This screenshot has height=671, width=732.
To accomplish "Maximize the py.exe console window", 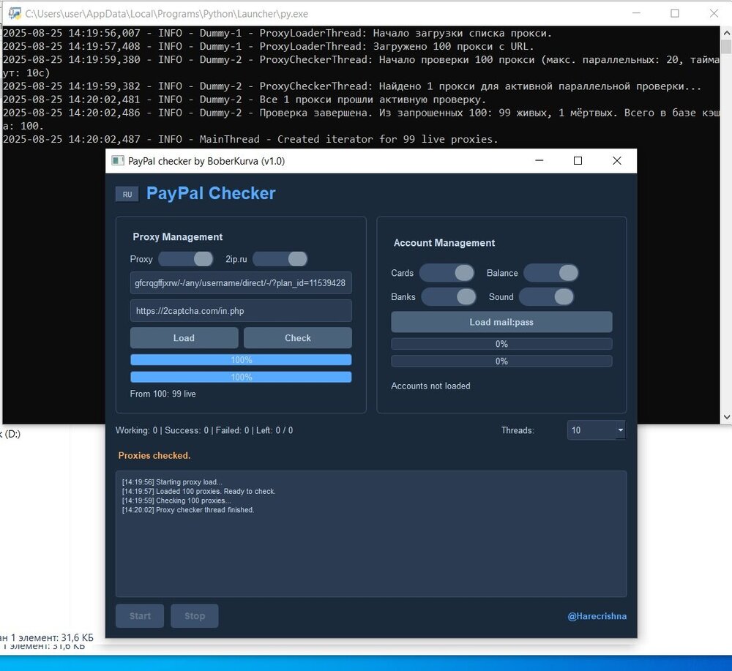I will pos(674,13).
